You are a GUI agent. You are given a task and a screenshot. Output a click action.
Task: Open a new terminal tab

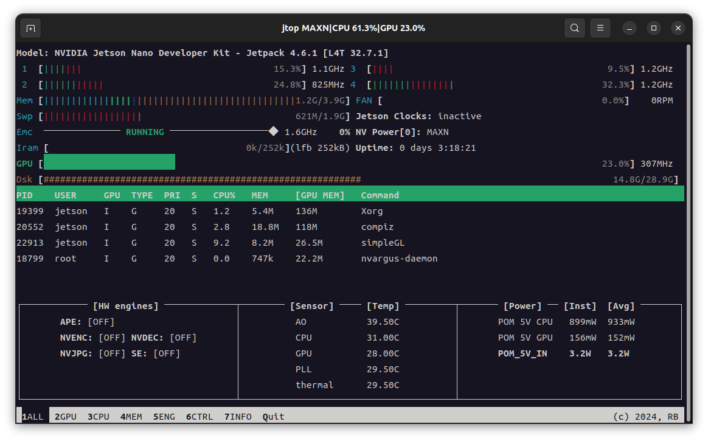[30, 28]
